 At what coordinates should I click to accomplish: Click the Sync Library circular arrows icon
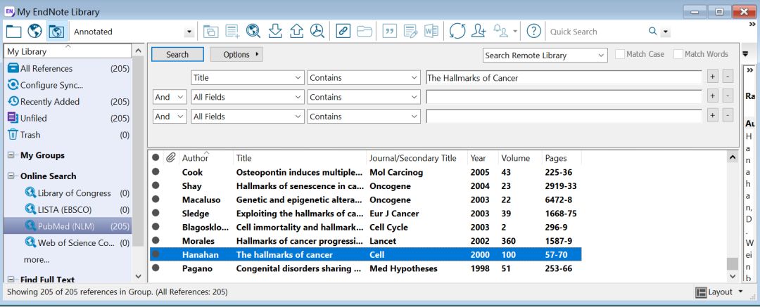point(457,32)
